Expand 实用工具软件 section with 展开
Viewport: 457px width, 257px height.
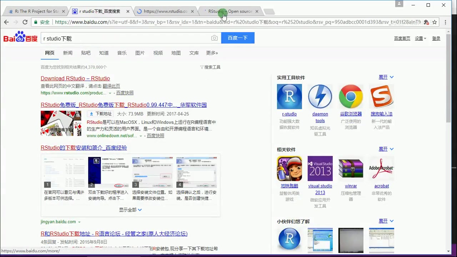[x=386, y=77]
